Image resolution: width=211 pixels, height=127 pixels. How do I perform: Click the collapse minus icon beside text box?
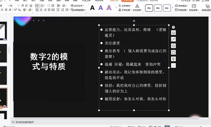tap(174, 27)
